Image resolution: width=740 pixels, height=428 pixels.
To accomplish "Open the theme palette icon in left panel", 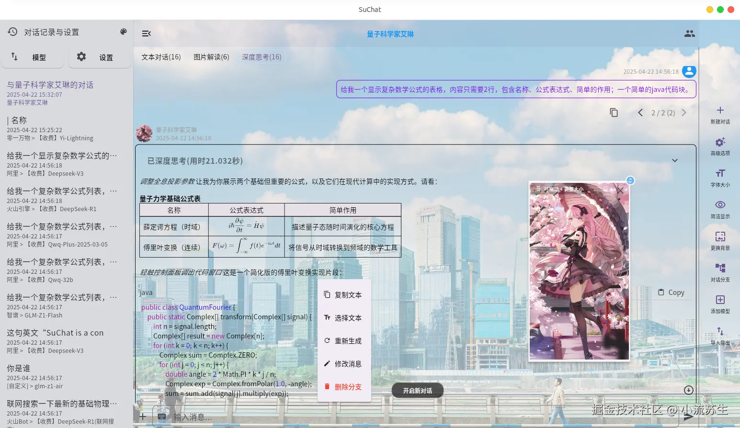I will (x=123, y=32).
